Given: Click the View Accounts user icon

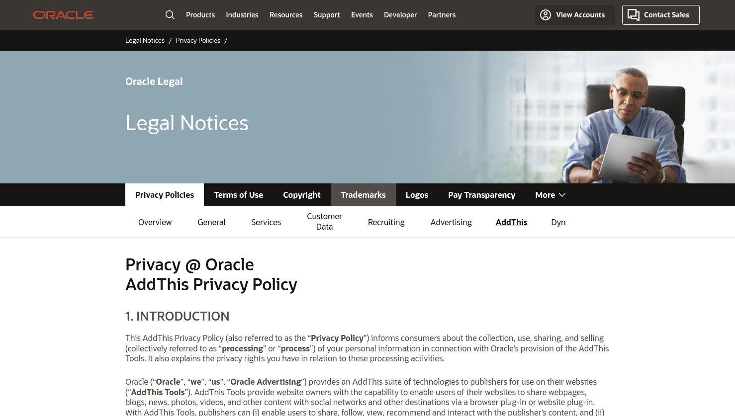Looking at the screenshot, I should [x=546, y=15].
